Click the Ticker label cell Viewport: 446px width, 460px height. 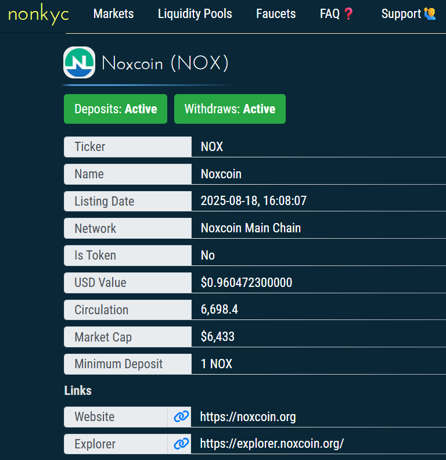click(x=128, y=147)
